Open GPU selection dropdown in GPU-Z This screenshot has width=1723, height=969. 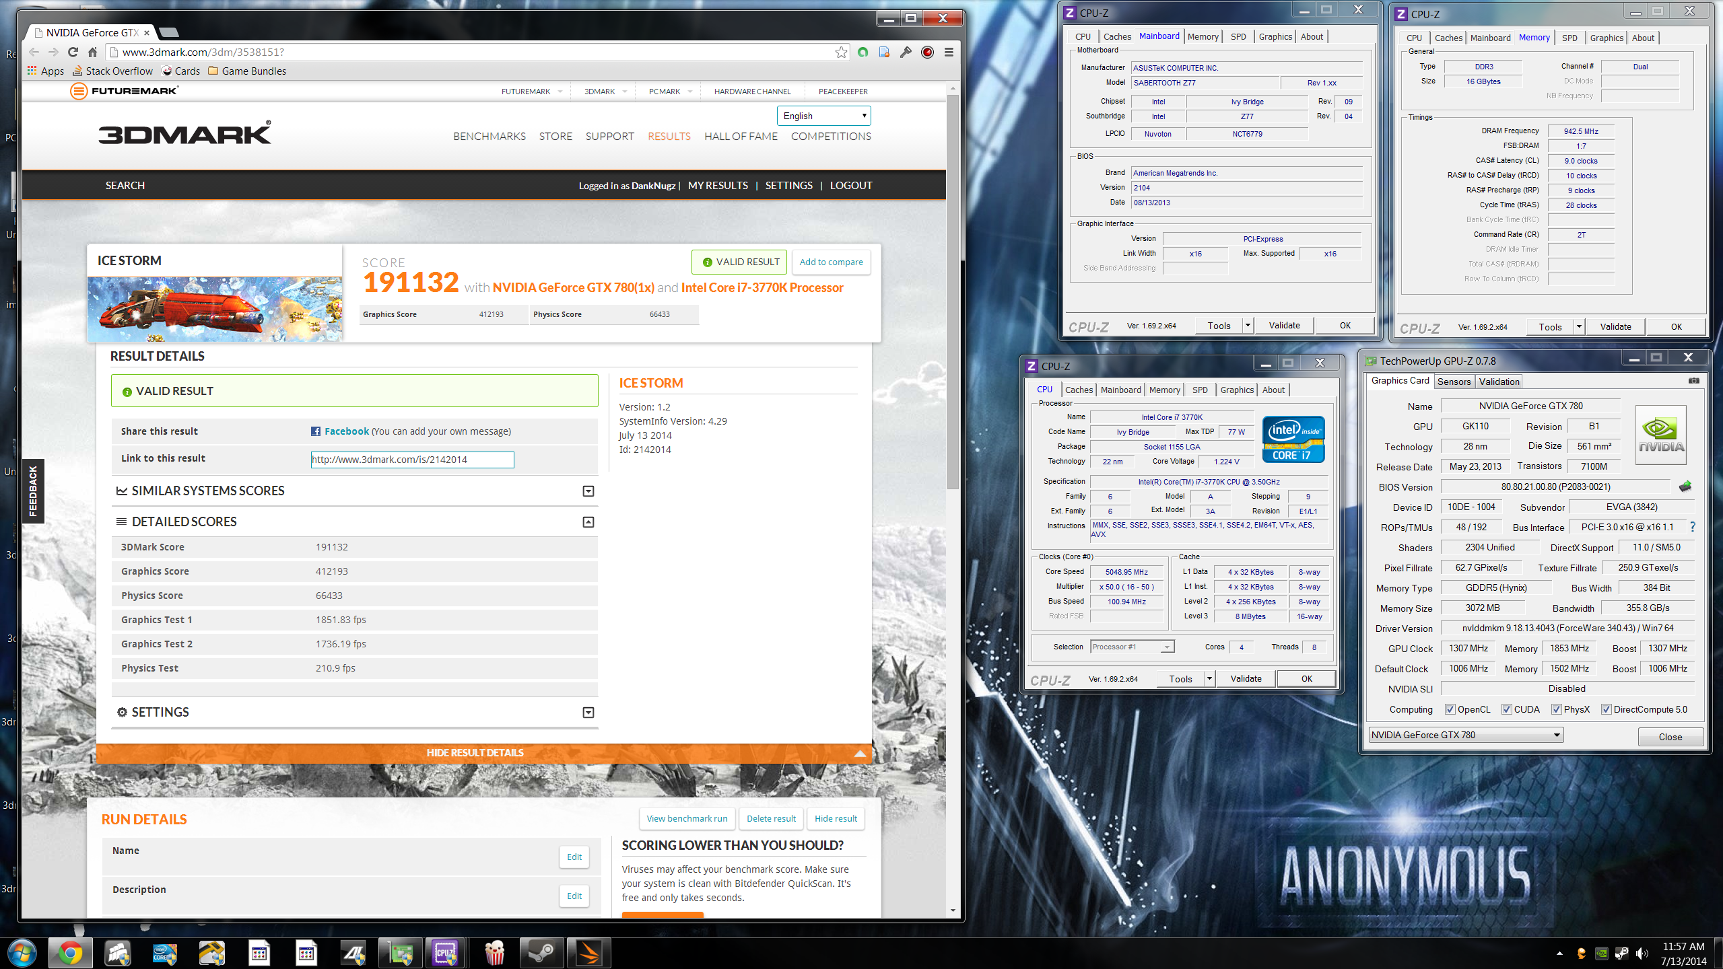coord(1465,735)
